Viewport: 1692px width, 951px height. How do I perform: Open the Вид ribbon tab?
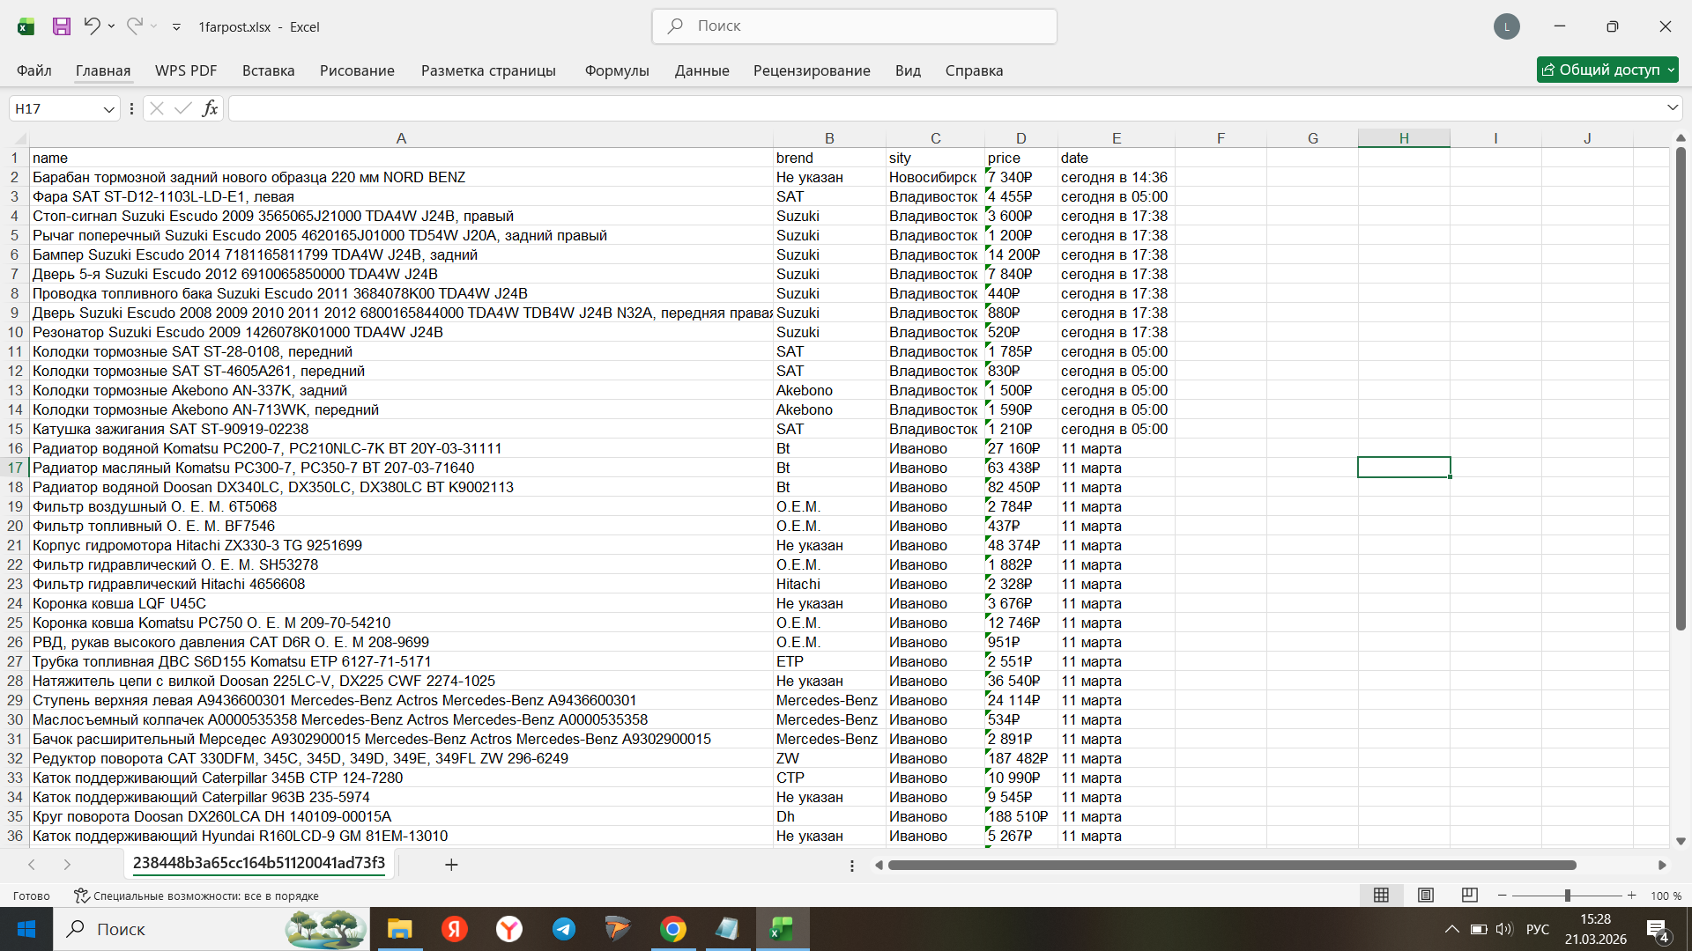click(908, 70)
